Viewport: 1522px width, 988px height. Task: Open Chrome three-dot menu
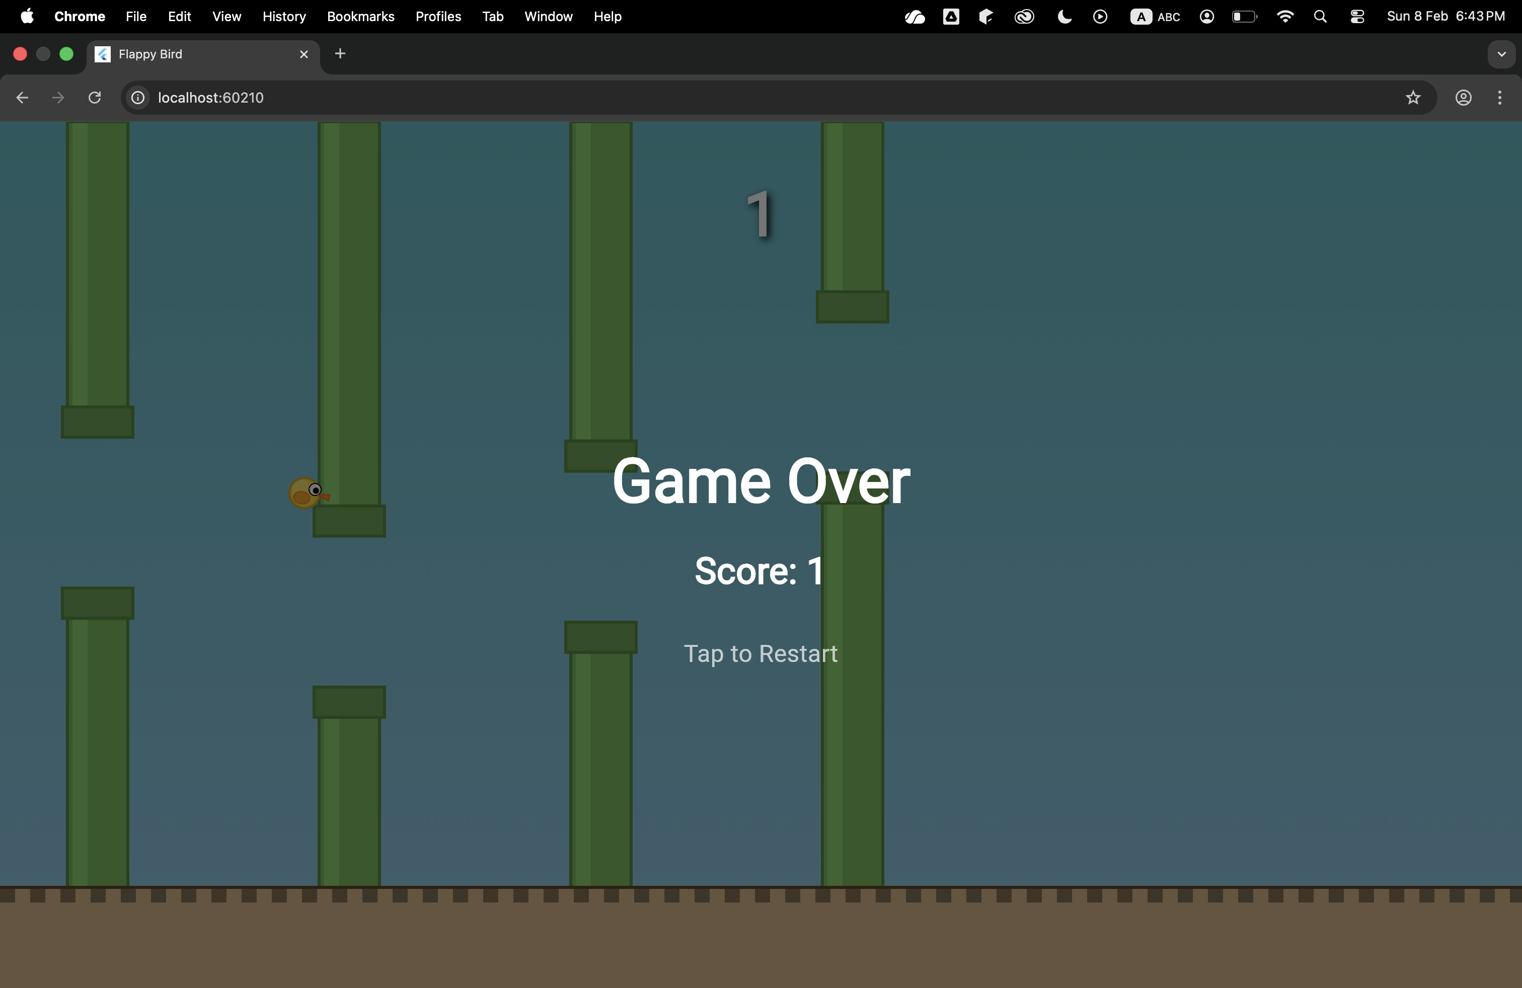[x=1500, y=98]
